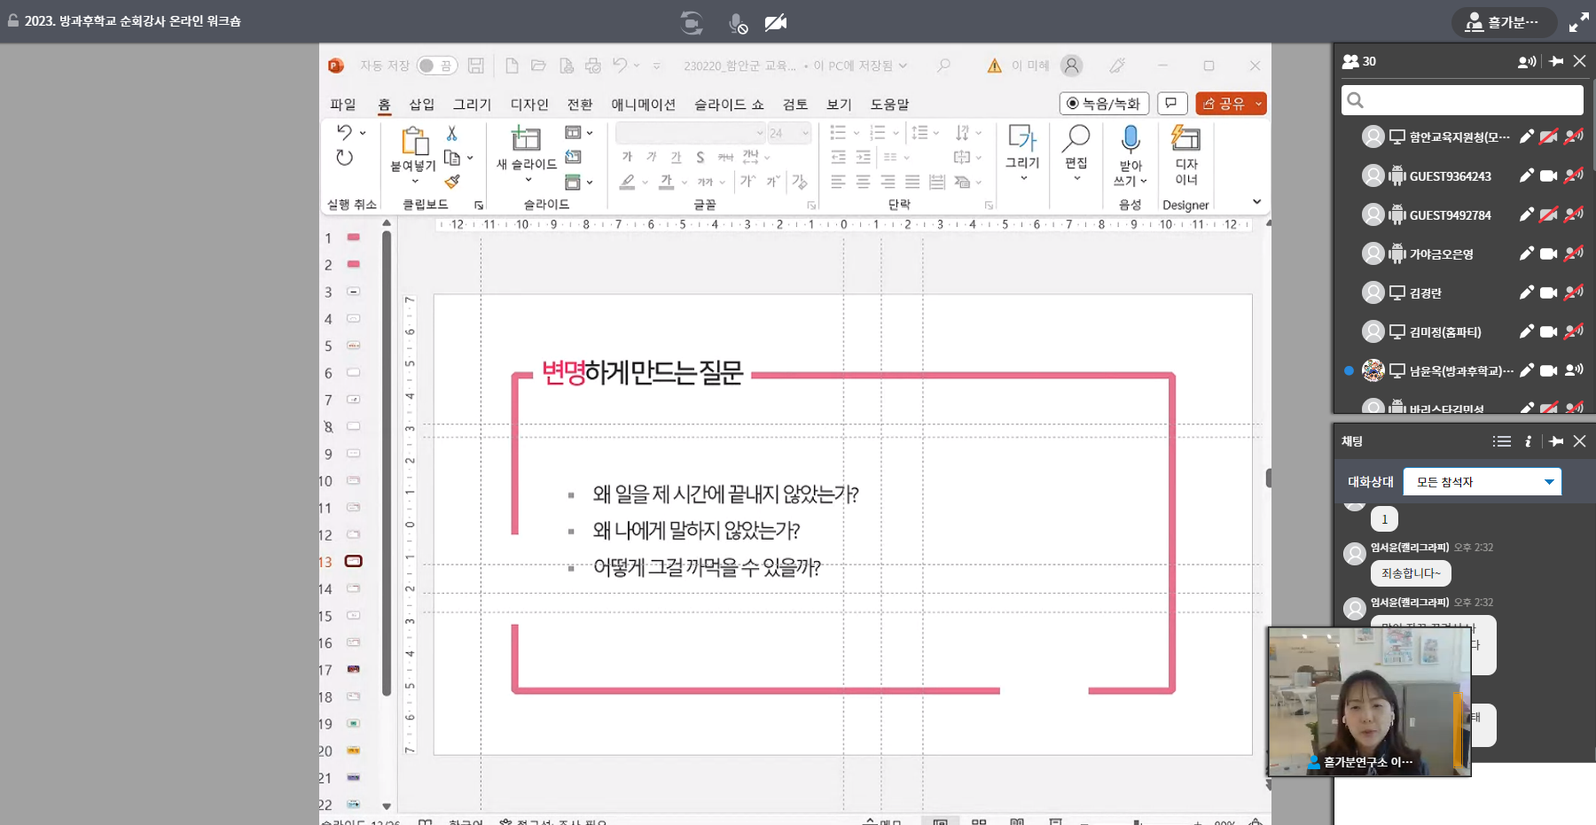Image resolution: width=1596 pixels, height=825 pixels.
Task: Click the search magnifier in PowerPoint title bar
Action: tap(943, 66)
